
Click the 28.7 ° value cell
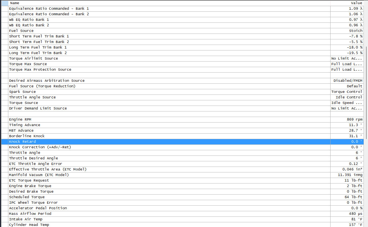347,131
